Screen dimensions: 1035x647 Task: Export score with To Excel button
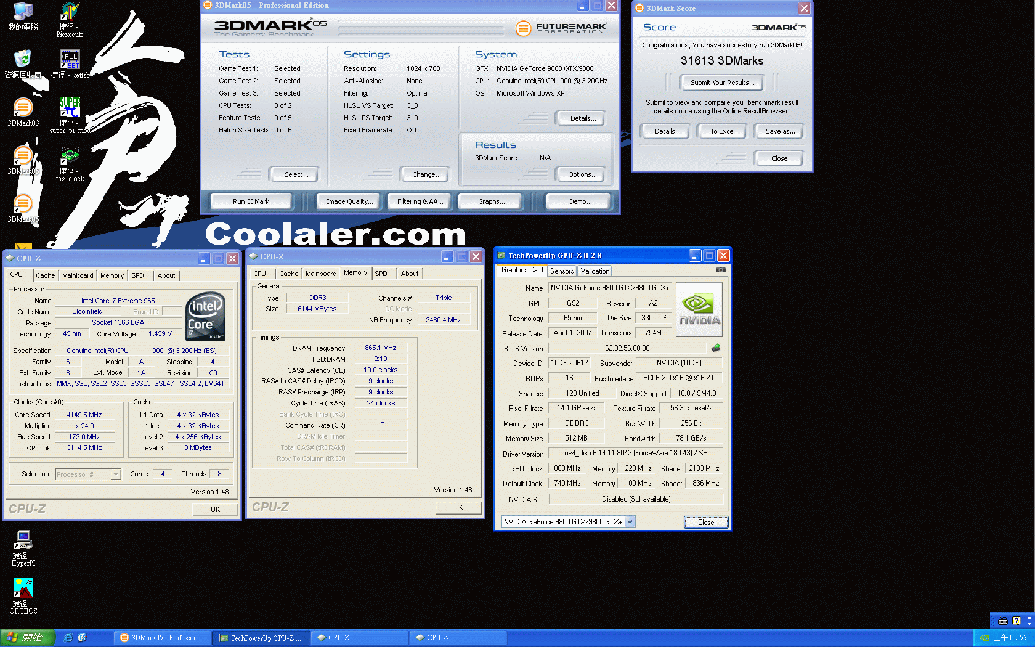tap(722, 131)
